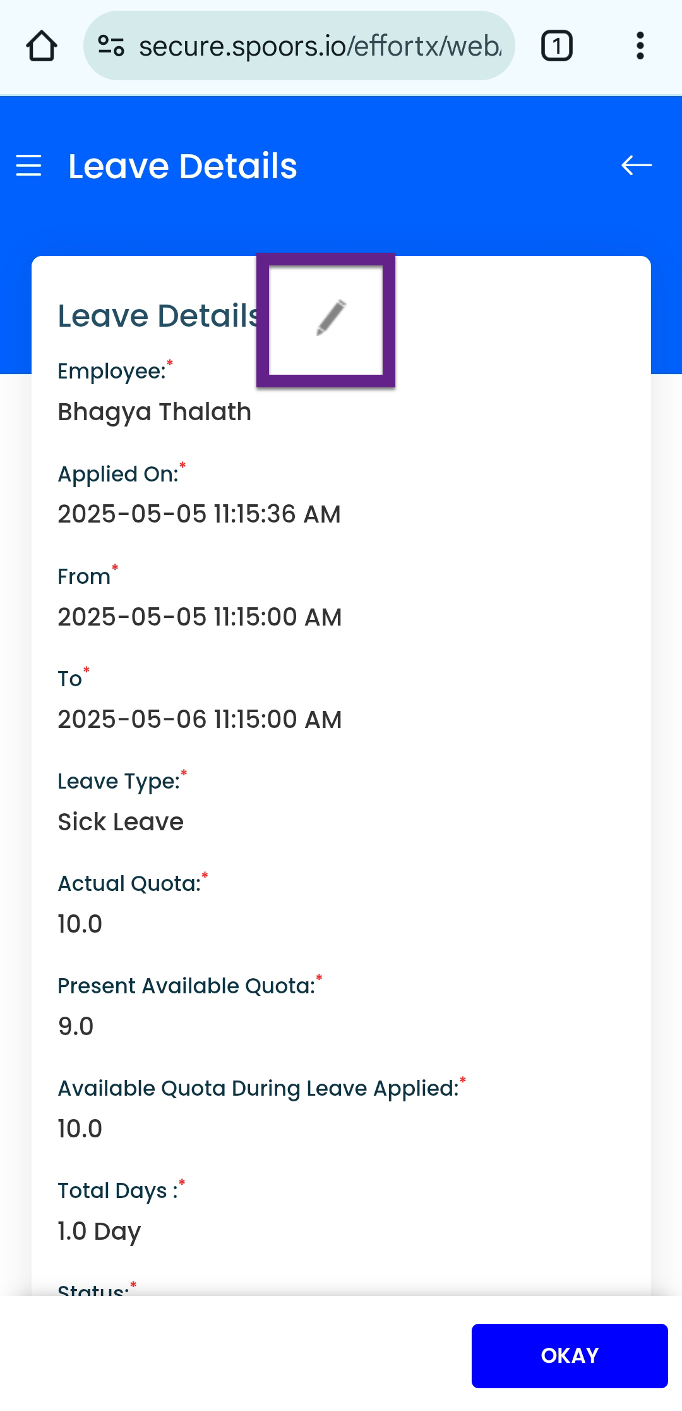Open the browser three-dot overflow menu
Image resolution: width=682 pixels, height=1411 pixels.
(x=640, y=46)
